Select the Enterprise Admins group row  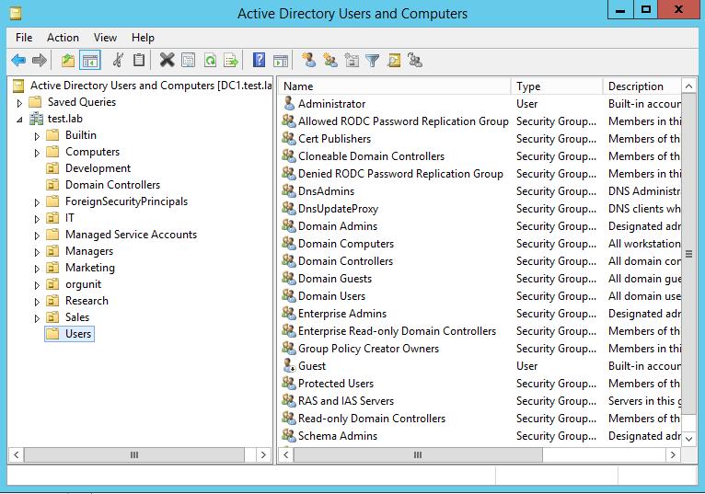pos(481,314)
